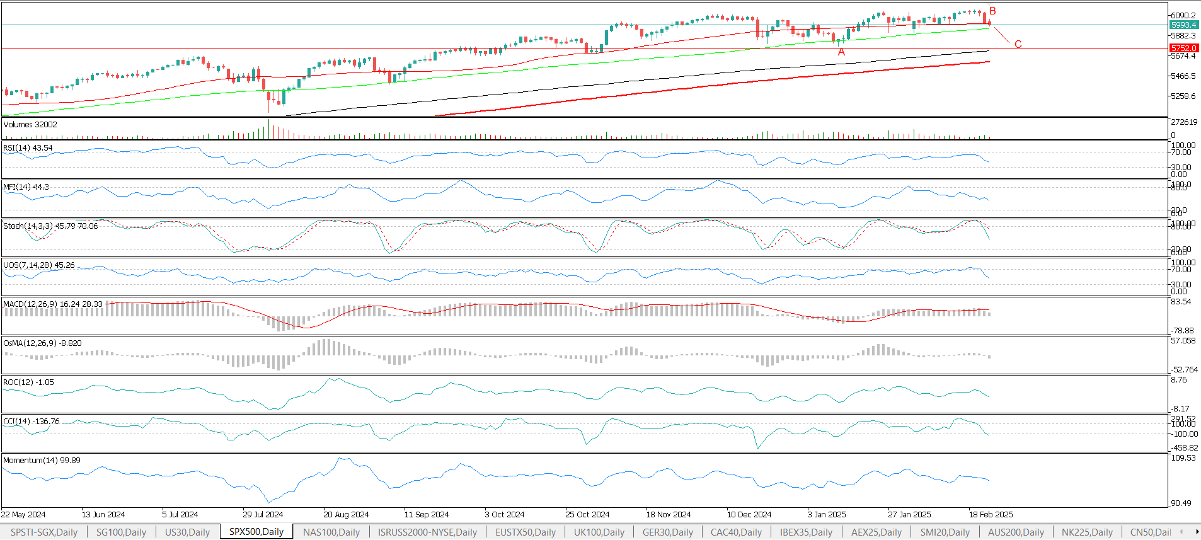Select the ISRUSS2000-NYSE,Daily tab
The height and width of the screenshot is (540, 1201).
427,532
